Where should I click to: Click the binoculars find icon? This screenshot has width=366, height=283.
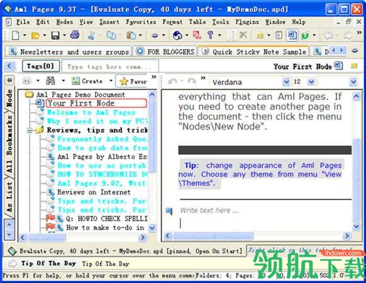point(50,80)
